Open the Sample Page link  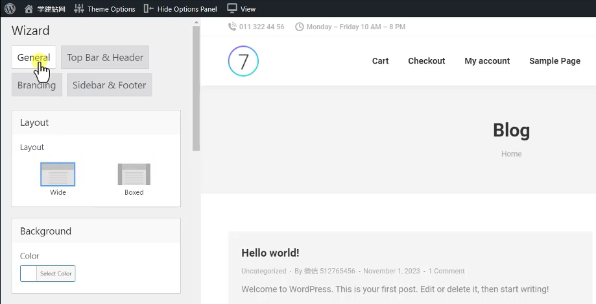point(554,61)
